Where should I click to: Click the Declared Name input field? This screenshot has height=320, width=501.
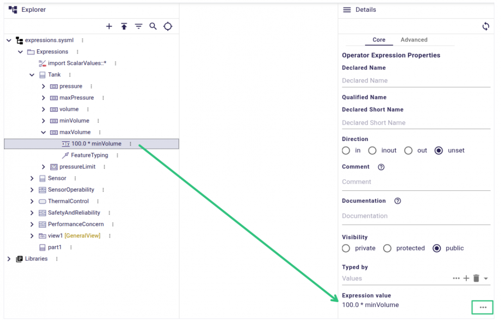[x=416, y=81]
